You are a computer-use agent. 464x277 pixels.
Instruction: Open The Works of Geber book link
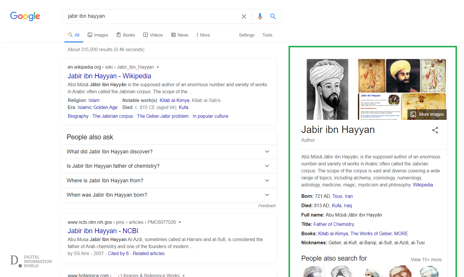pyautogui.click(x=371, y=234)
